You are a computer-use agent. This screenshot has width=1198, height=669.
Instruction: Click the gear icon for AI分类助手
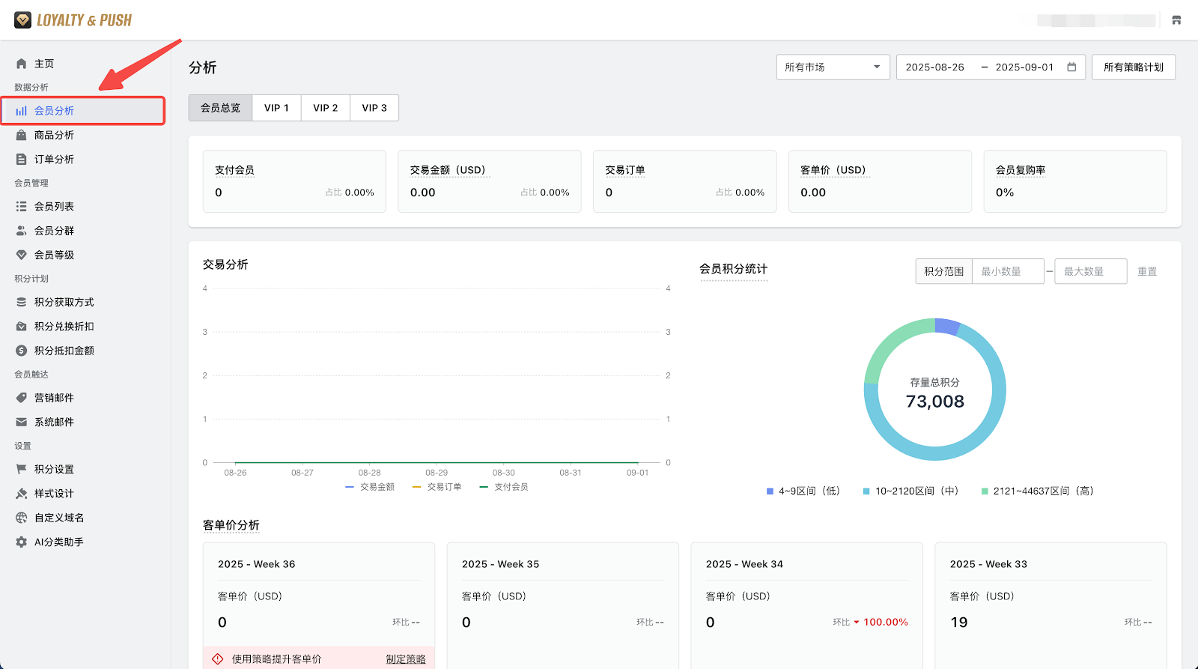[x=22, y=542]
